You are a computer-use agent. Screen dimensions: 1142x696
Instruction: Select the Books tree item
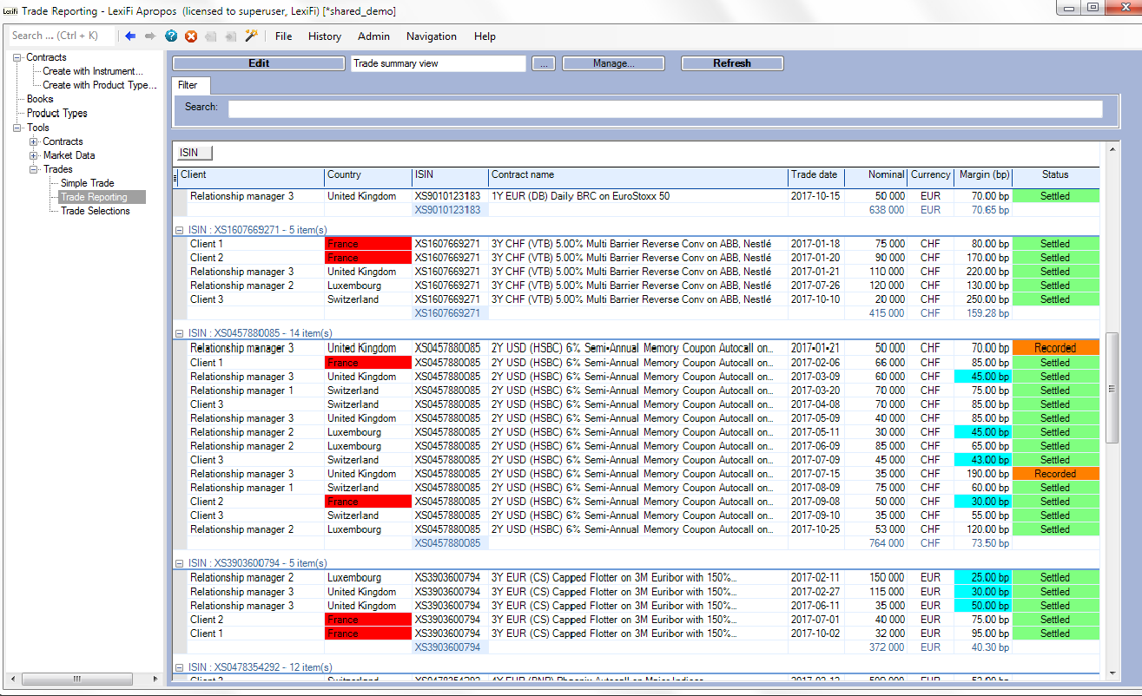click(x=40, y=99)
